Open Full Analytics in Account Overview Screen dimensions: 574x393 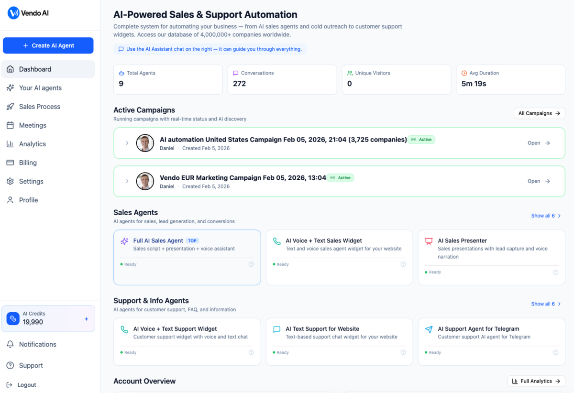click(536, 381)
